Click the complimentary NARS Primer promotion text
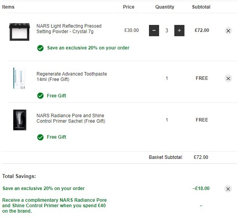241x222 pixels. pos(55,206)
